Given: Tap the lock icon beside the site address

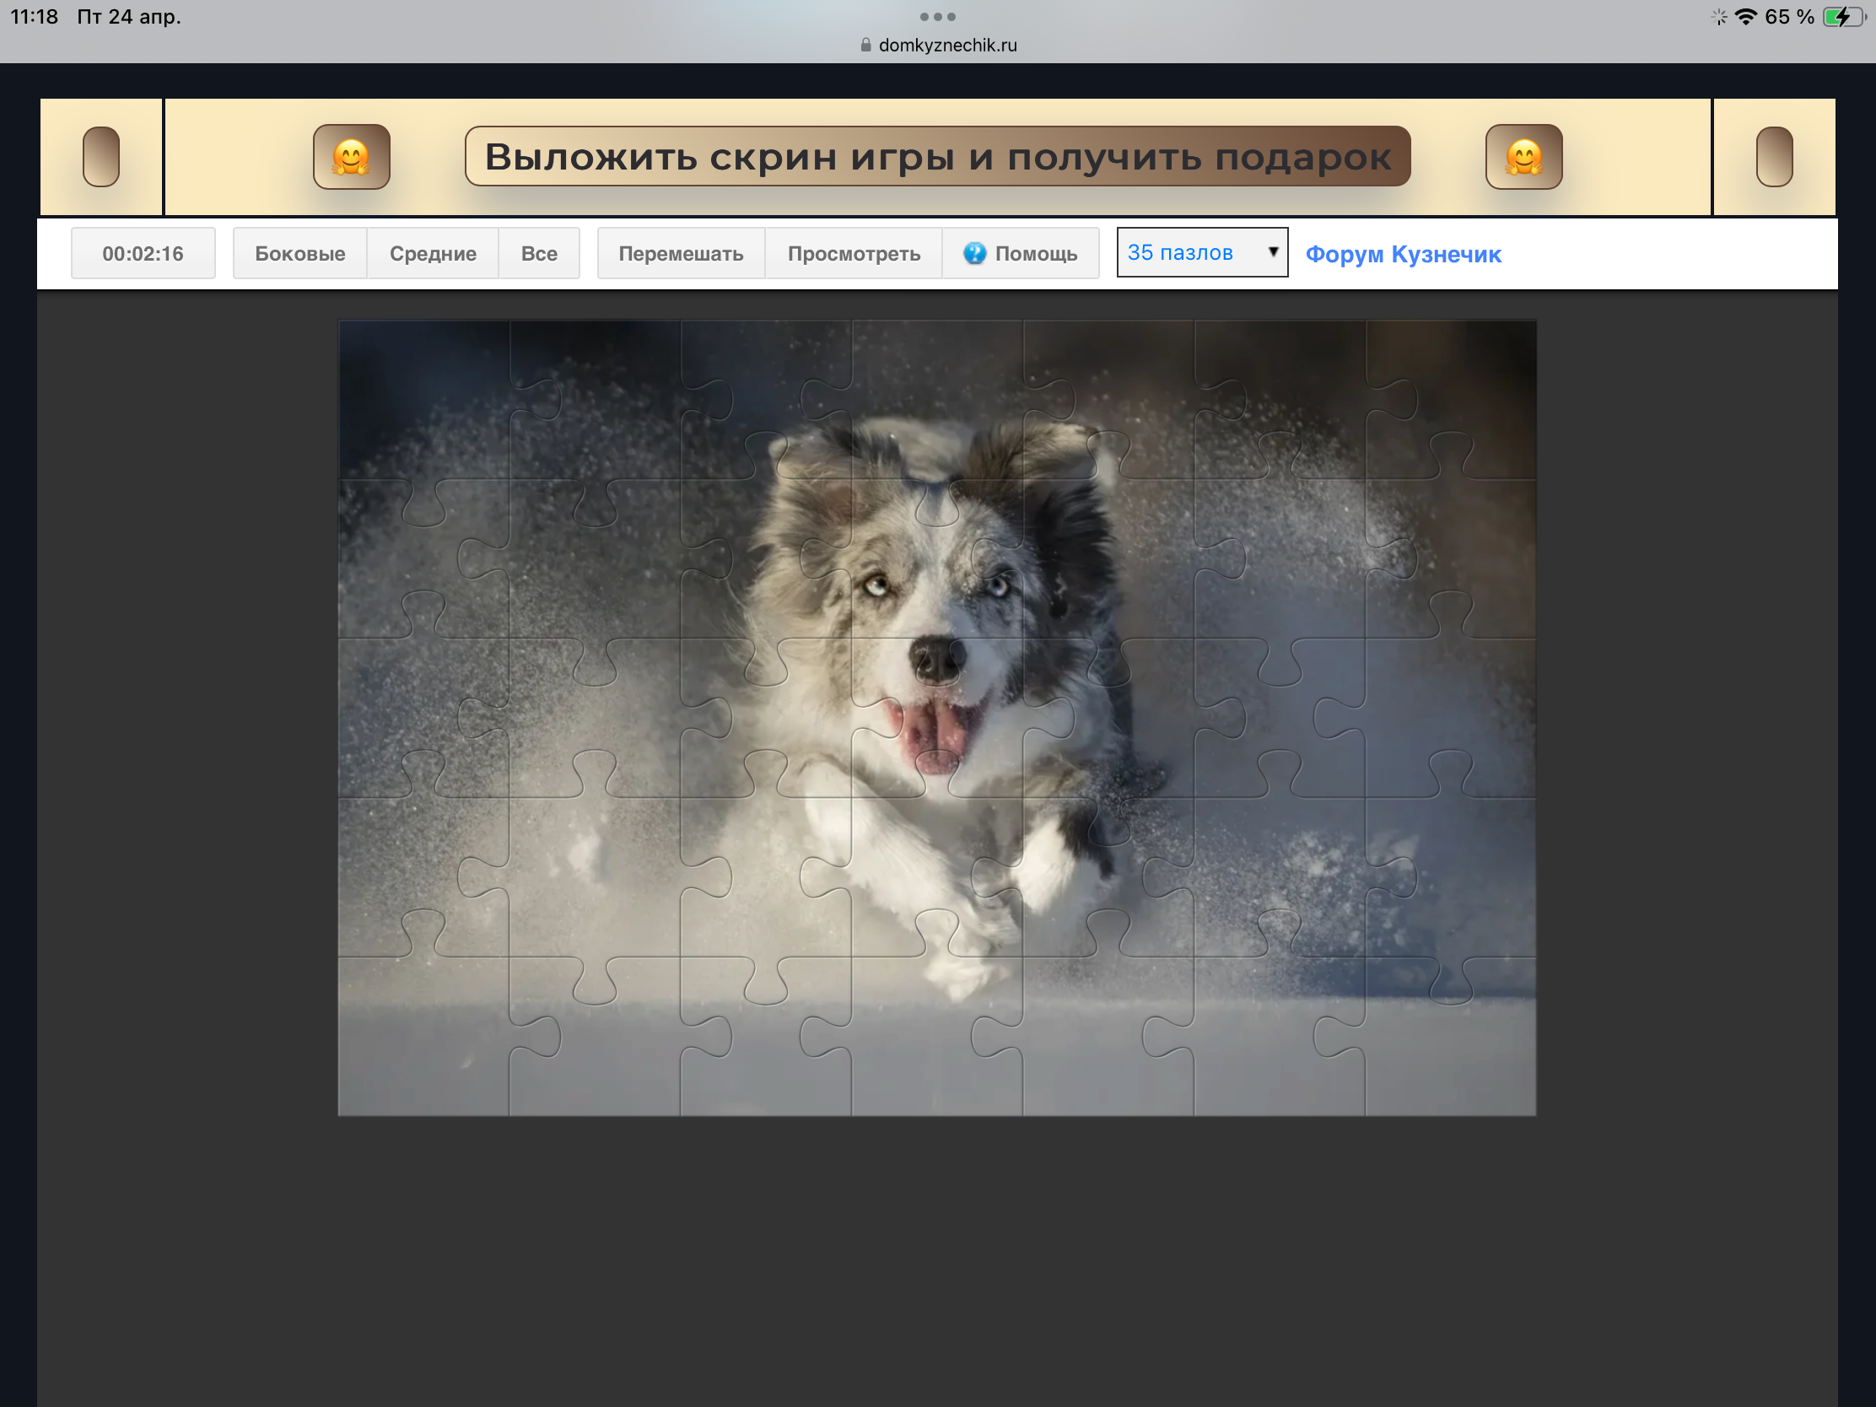Looking at the screenshot, I should coord(865,45).
